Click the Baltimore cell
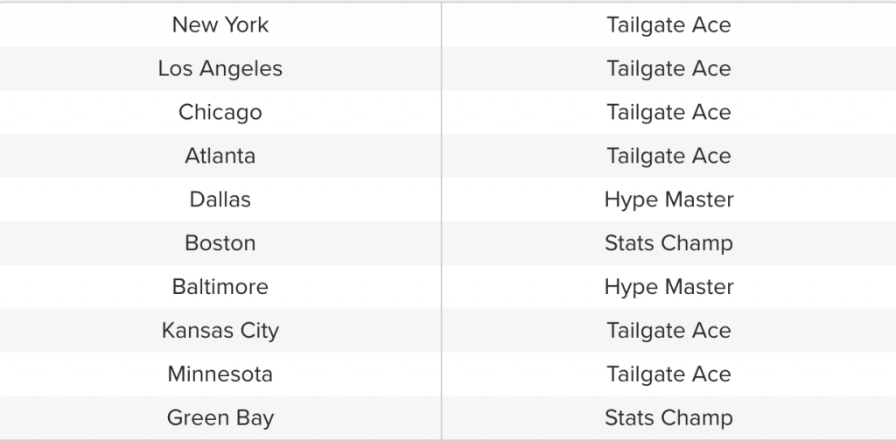The image size is (896, 441). click(220, 287)
